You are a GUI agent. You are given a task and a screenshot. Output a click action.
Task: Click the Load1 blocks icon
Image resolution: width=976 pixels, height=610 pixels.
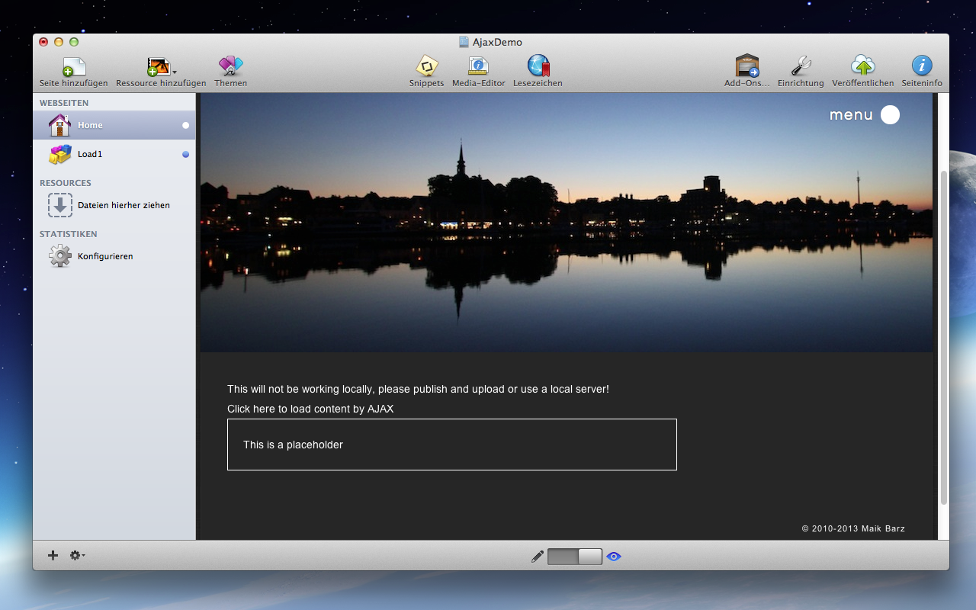pos(60,154)
